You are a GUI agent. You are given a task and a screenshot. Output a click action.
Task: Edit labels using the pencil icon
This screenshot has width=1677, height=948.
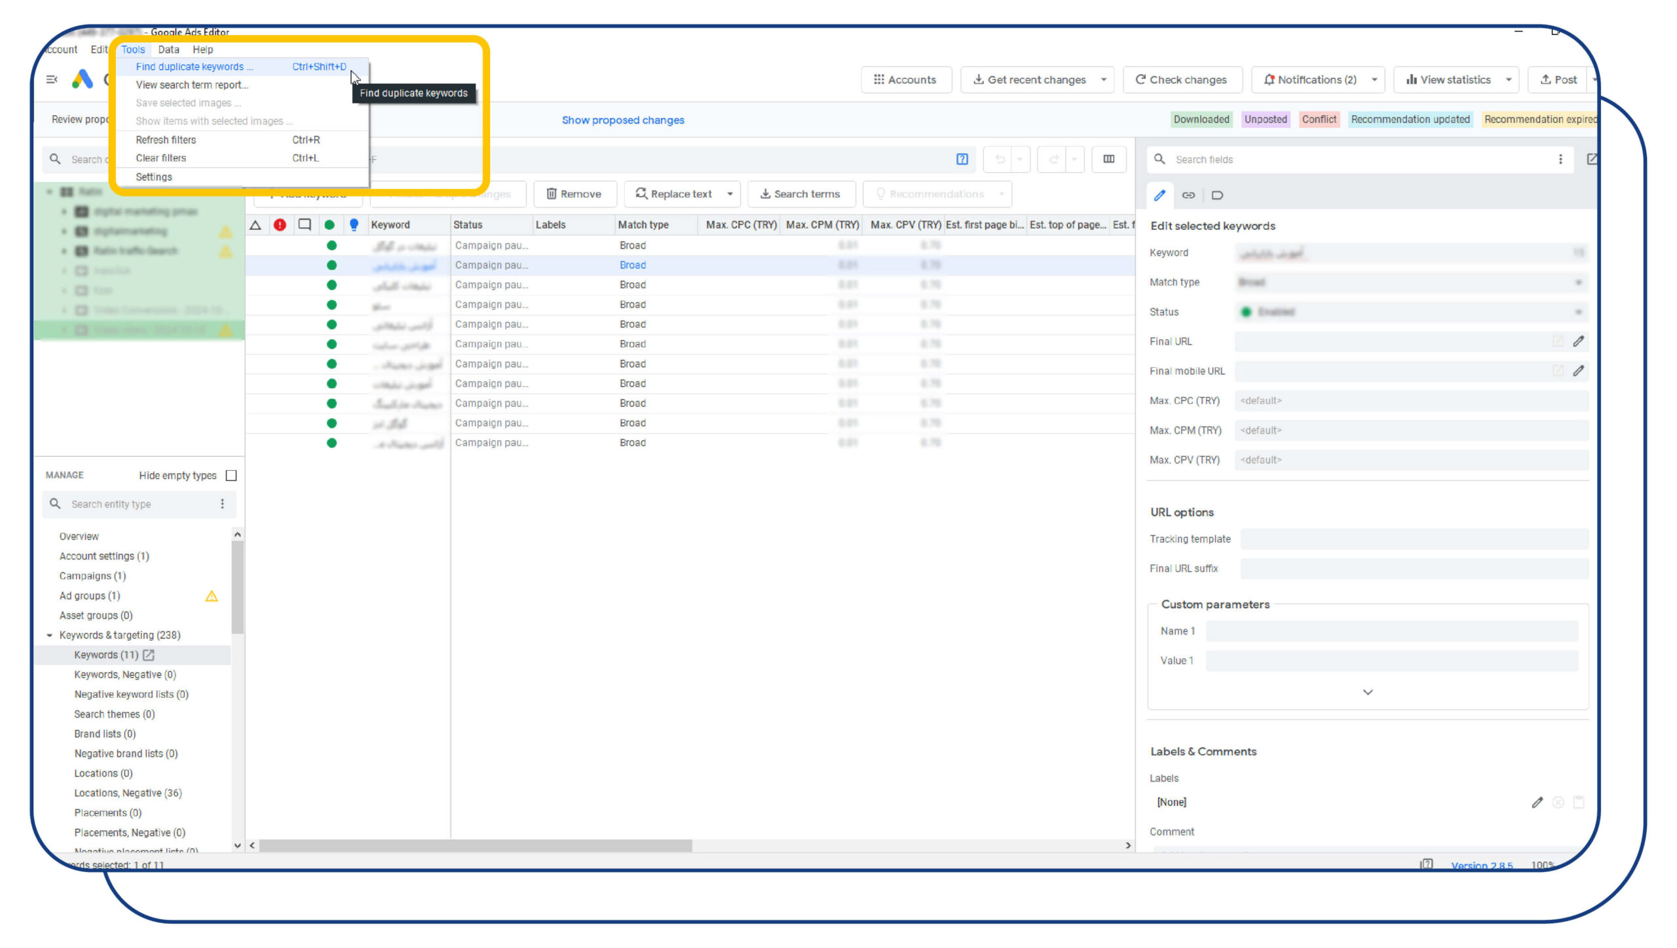tap(1537, 802)
